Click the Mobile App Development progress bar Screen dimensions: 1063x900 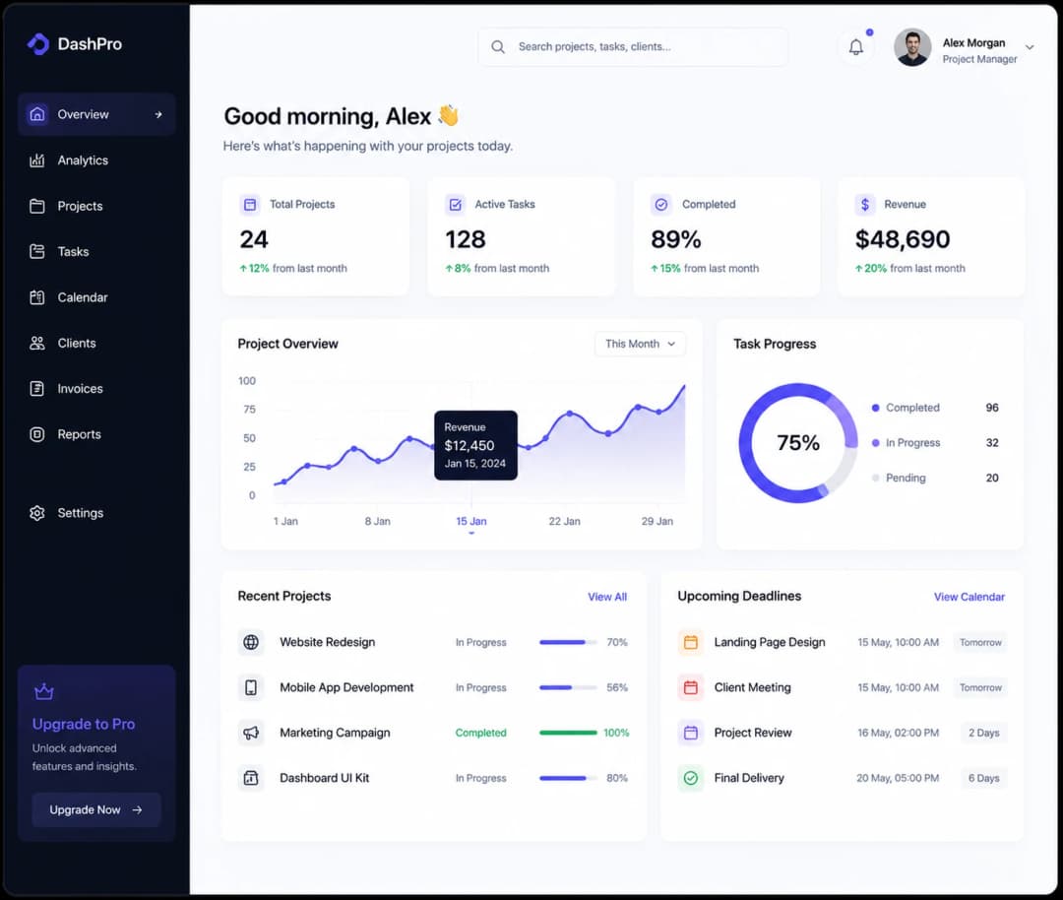(568, 687)
